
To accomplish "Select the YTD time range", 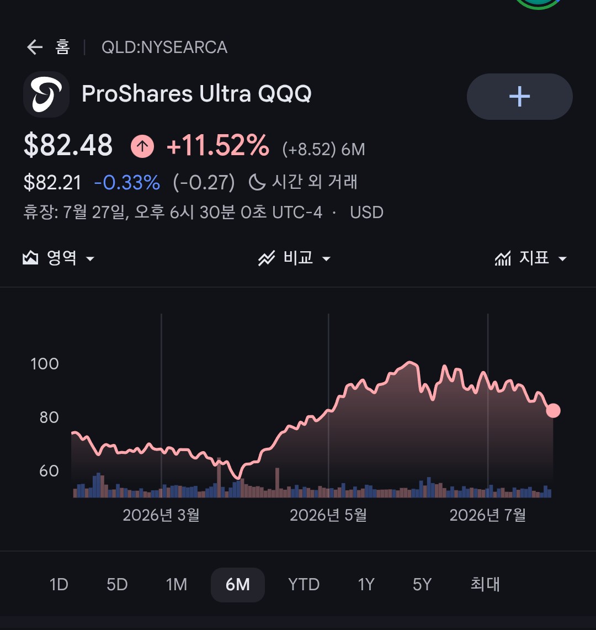I will point(304,585).
